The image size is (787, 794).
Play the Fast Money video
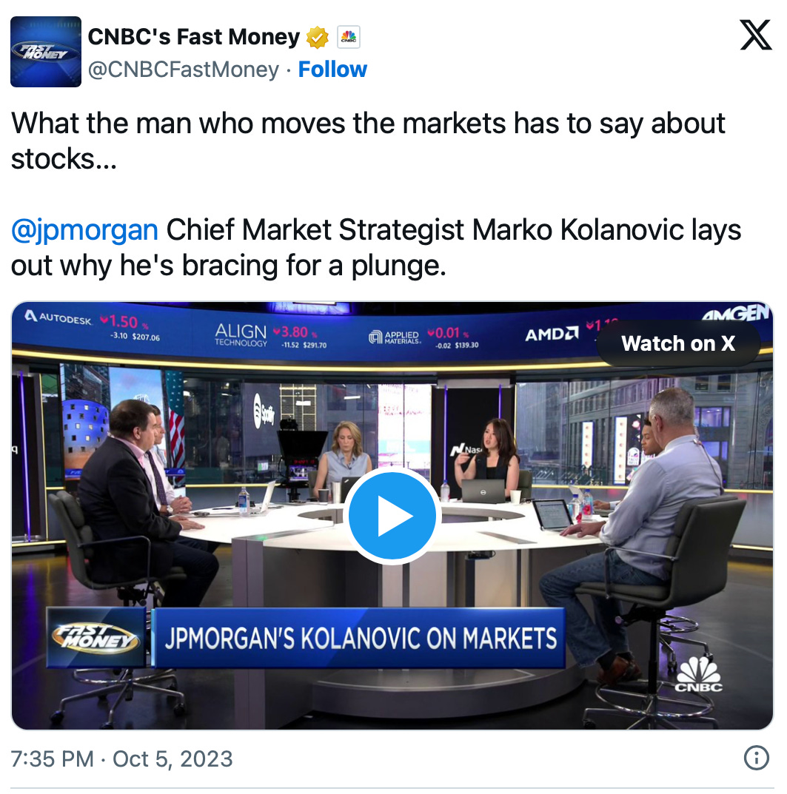tap(392, 516)
